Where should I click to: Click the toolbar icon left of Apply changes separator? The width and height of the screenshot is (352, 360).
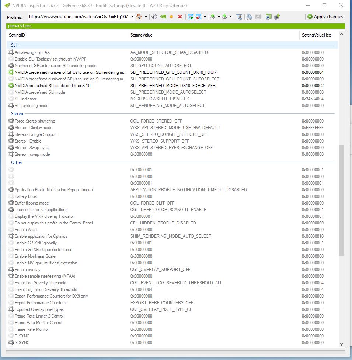coord(277,17)
